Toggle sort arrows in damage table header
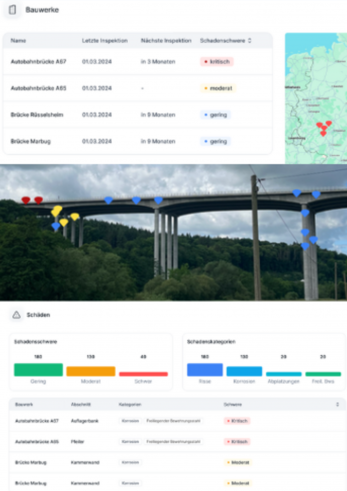The width and height of the screenshot is (347, 491). pos(337,404)
